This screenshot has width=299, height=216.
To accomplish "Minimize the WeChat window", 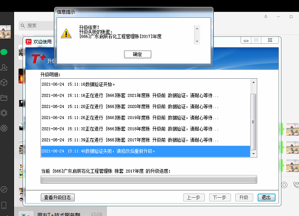I will [279, 17].
